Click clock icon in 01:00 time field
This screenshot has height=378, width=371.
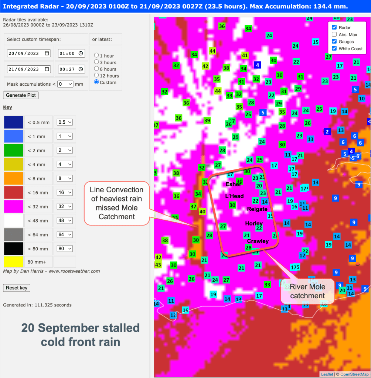click(81, 54)
